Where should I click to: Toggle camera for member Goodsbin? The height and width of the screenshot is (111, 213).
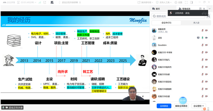(207, 45)
